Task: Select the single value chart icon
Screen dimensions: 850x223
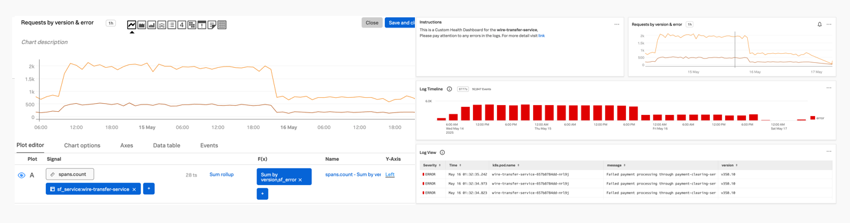Action: pyautogui.click(x=182, y=25)
